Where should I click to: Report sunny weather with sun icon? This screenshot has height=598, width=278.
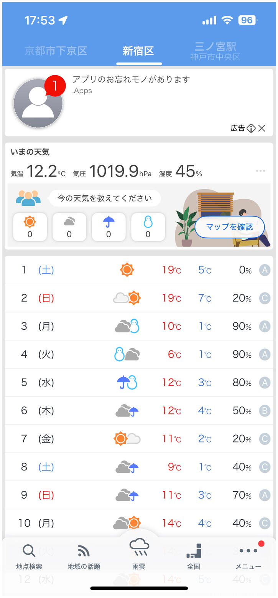coord(30,227)
